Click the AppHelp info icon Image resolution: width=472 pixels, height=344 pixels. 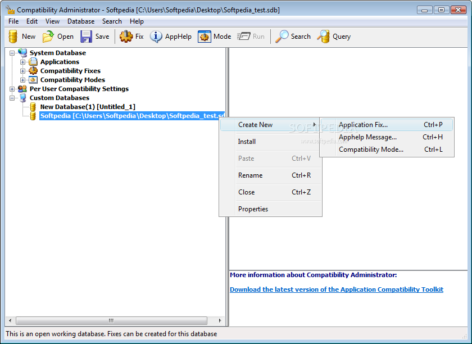[156, 37]
